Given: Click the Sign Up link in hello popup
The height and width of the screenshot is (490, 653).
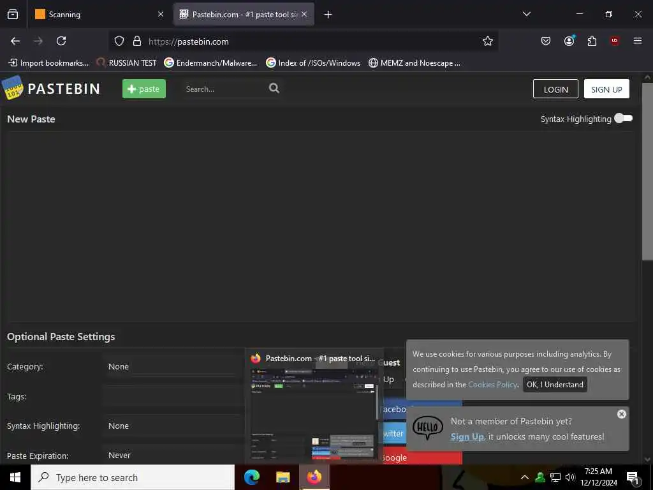Looking at the screenshot, I should coord(467,436).
